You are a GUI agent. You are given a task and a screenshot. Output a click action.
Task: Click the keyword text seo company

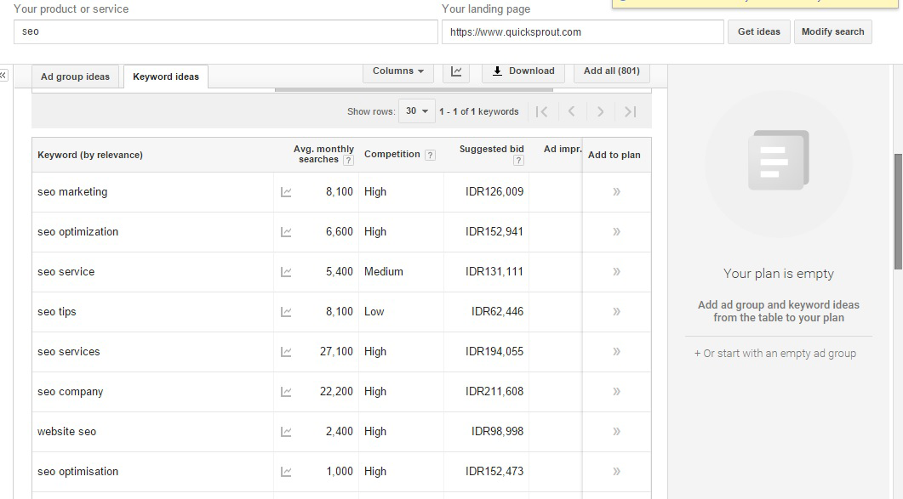pos(71,392)
